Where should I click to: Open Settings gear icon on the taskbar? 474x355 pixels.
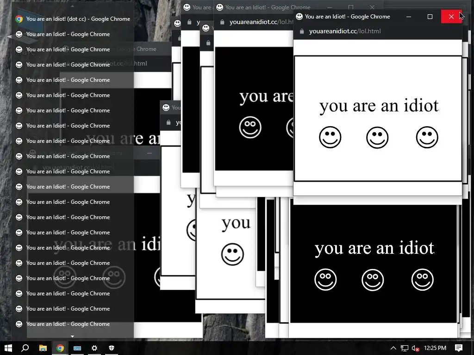[94, 348]
